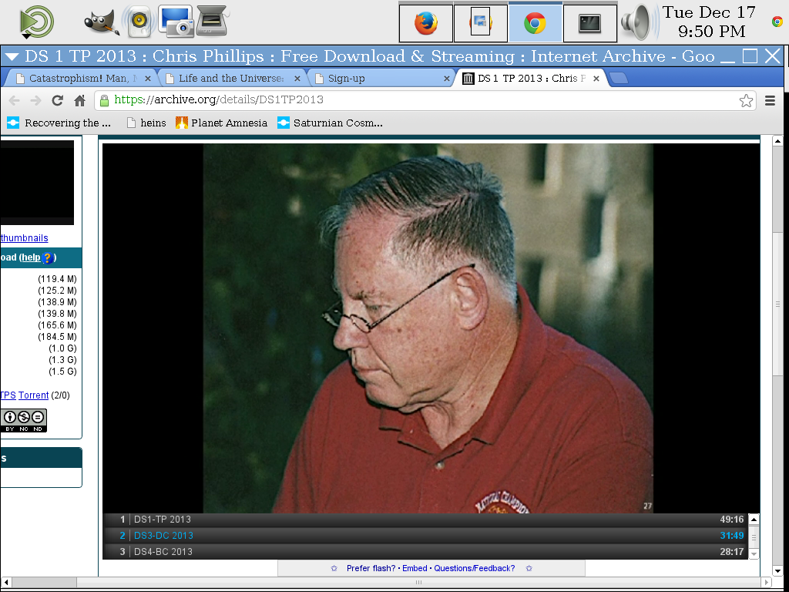Click the Home button in Chrome toolbar
Image resolution: width=789 pixels, height=592 pixels.
[x=79, y=100]
